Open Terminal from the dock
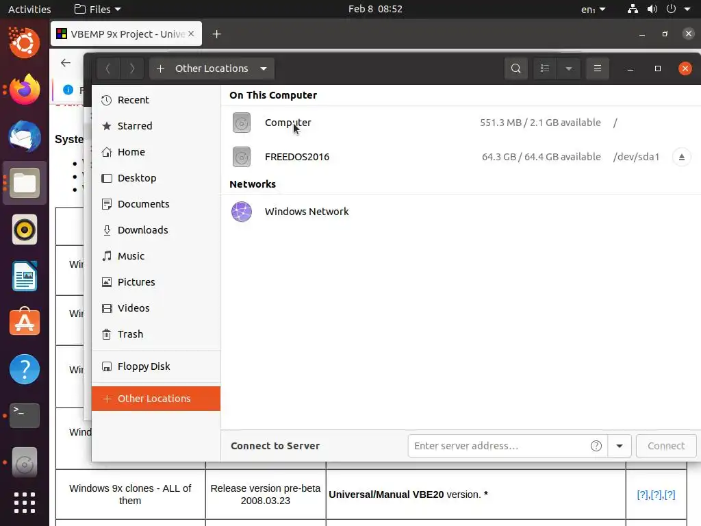Image resolution: width=701 pixels, height=526 pixels. click(x=25, y=416)
